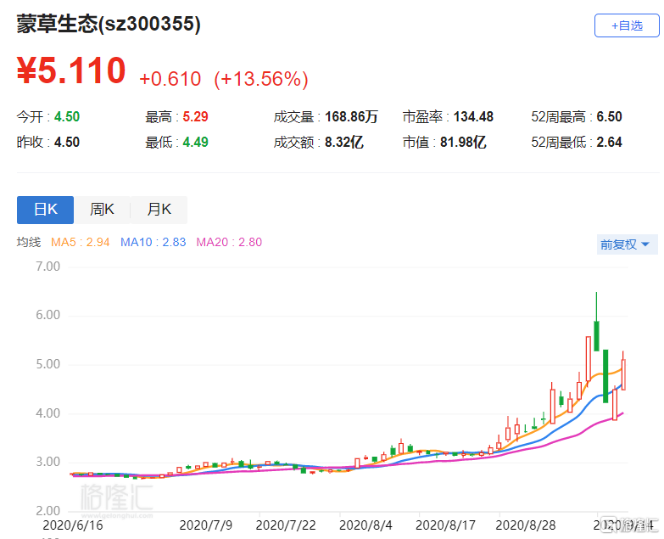Click the 2020/7/9 date axis label
Image resolution: width=664 pixels, height=539 pixels.
pyautogui.click(x=206, y=525)
